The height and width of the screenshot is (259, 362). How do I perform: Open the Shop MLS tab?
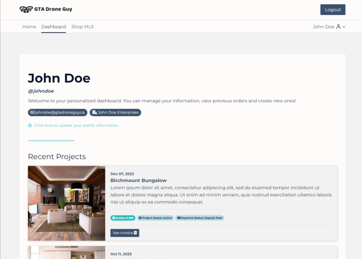tap(82, 27)
